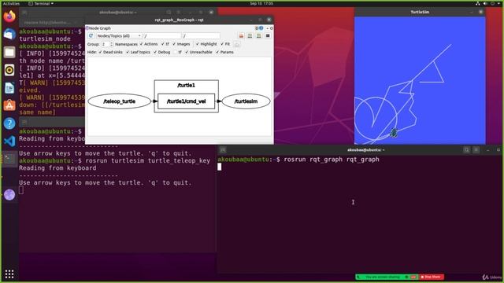Open LibreOffice Writer from the dock
Viewport: 504px width, 283px height.
pos(9,88)
